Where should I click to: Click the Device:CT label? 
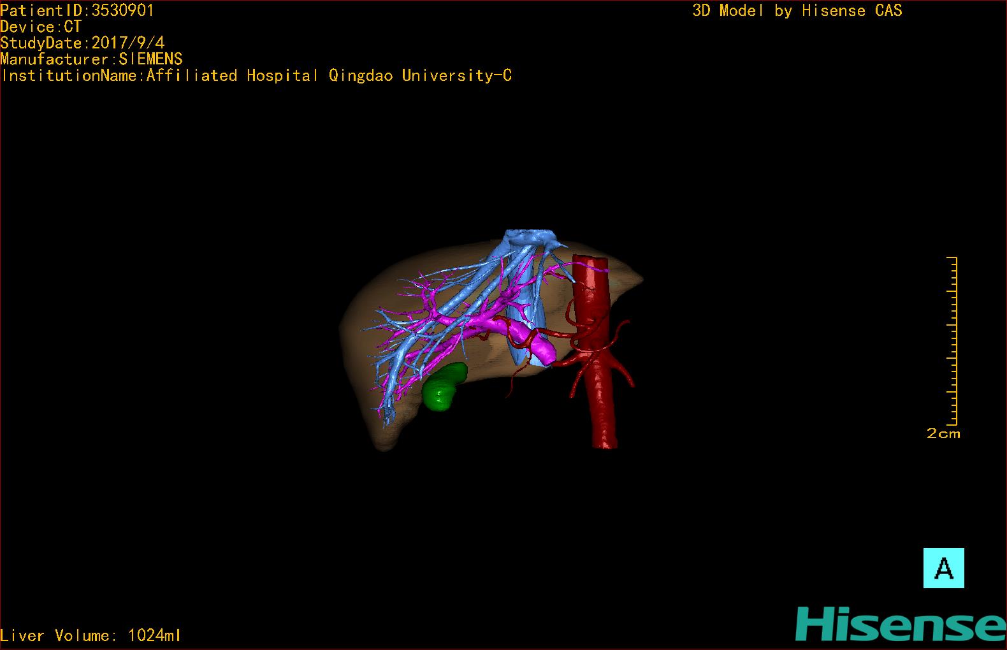pyautogui.click(x=41, y=27)
